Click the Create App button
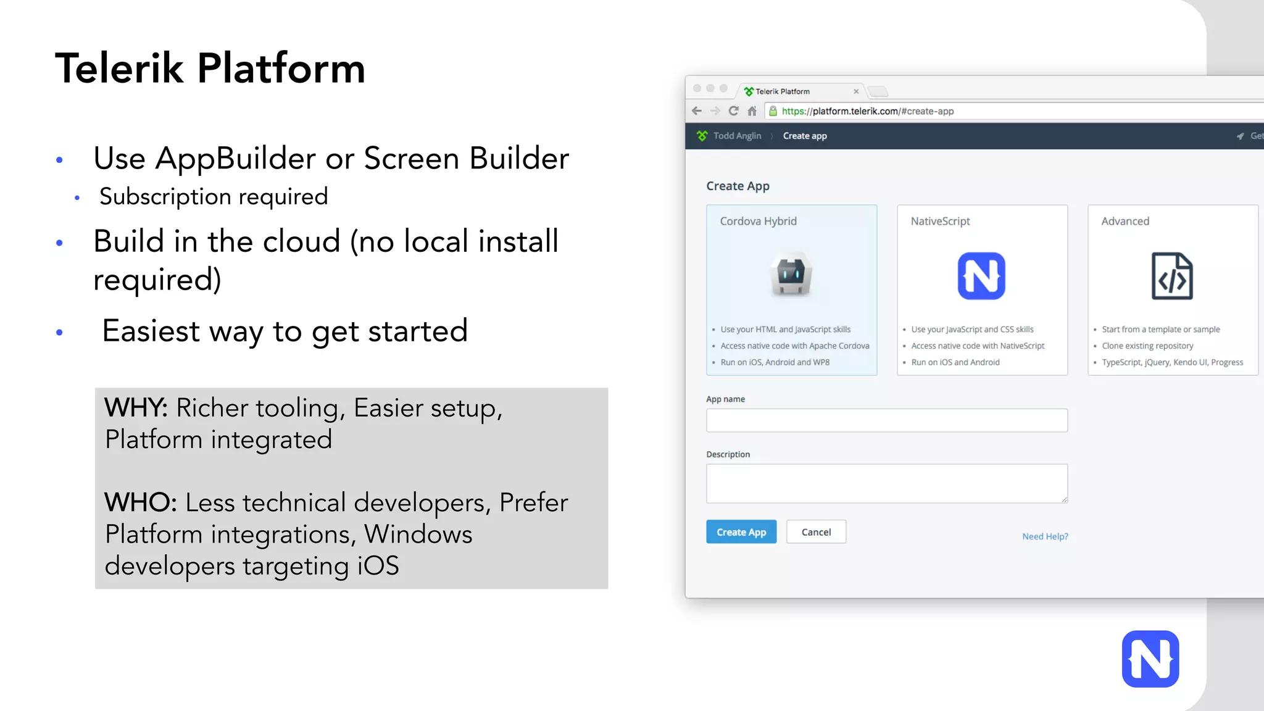The width and height of the screenshot is (1264, 711). (741, 532)
